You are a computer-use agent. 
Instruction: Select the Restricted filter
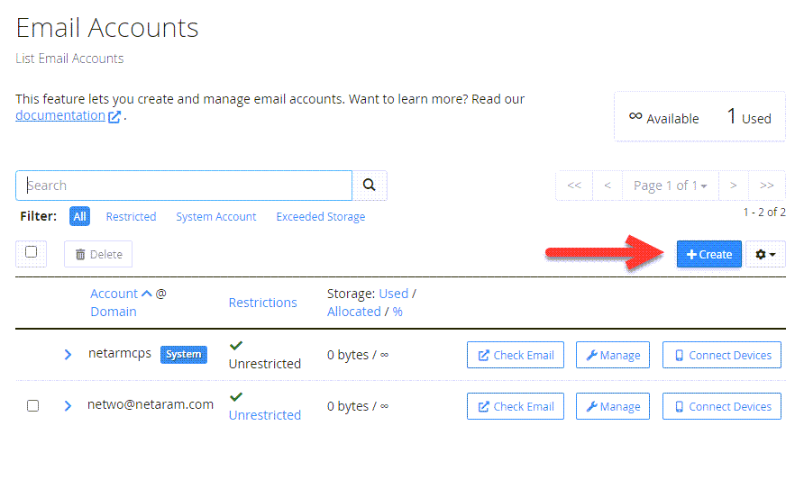[x=131, y=217]
